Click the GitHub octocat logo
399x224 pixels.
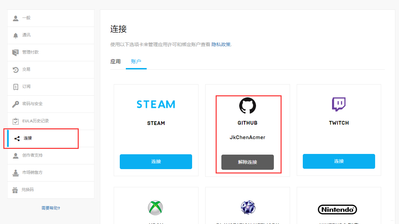point(248,105)
